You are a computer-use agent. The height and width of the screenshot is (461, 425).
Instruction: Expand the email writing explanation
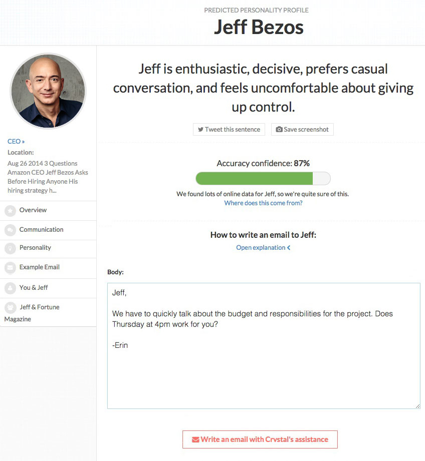263,247
